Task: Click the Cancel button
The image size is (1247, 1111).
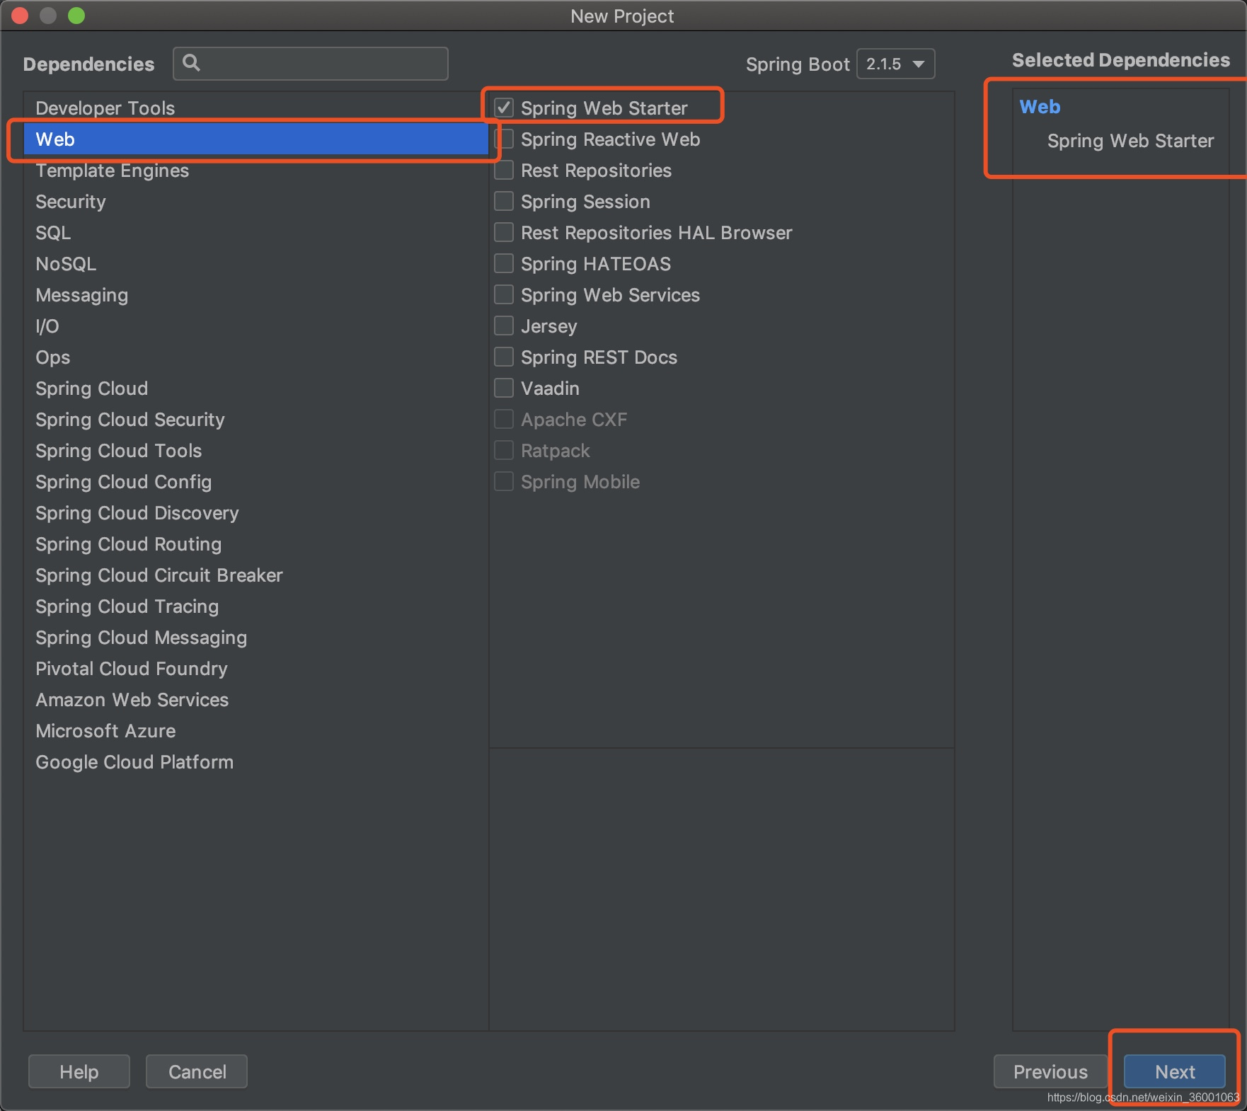Action: [x=197, y=1071]
